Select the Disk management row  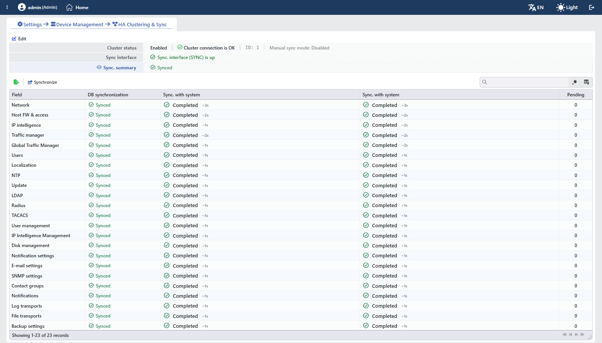[x=301, y=246]
